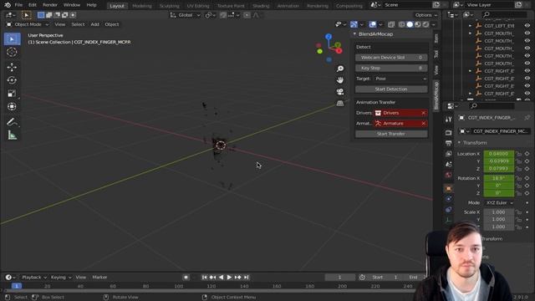Screen dimensions: 535x301
Task: Open the Target Pose dropdown
Action: pos(400,79)
